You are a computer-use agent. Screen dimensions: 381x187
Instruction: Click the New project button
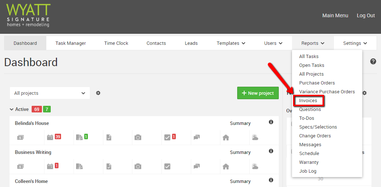pyautogui.click(x=258, y=93)
